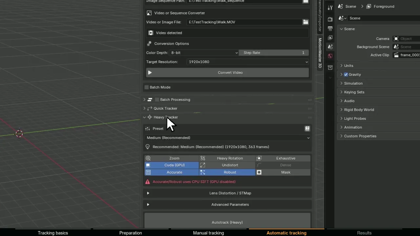Viewport: 420px width, 236px height.
Task: Click the Foreground view layer breadcrumb icon
Action: [369, 7]
